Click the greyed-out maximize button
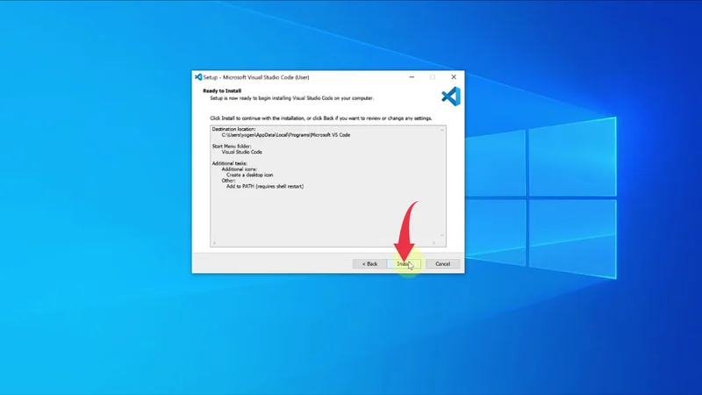 tap(433, 77)
